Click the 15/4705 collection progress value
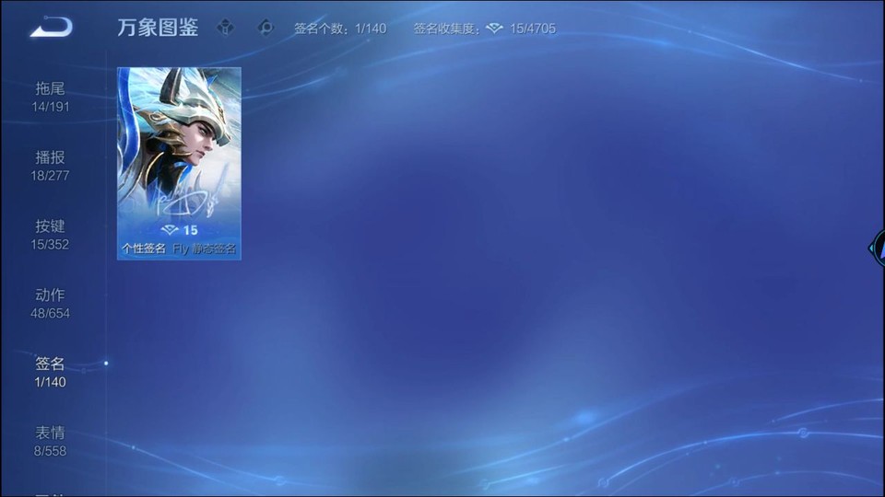Viewport: 885px width, 497px height. (x=533, y=29)
